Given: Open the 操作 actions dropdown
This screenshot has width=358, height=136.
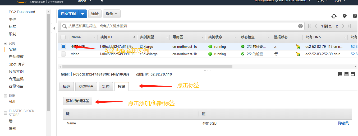Looking at the screenshot, I should [x=112, y=14].
